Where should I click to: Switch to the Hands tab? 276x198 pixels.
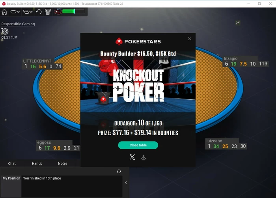[37, 163]
